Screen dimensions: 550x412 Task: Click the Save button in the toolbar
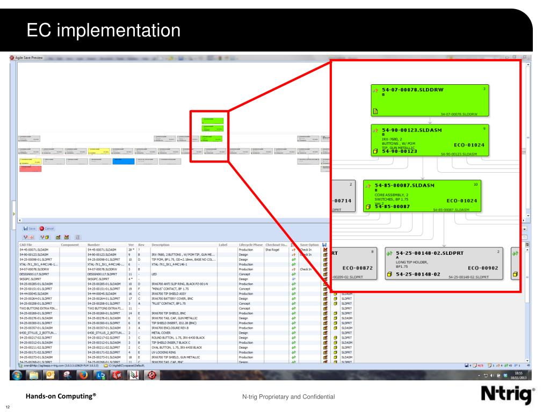pyautogui.click(x=30, y=229)
